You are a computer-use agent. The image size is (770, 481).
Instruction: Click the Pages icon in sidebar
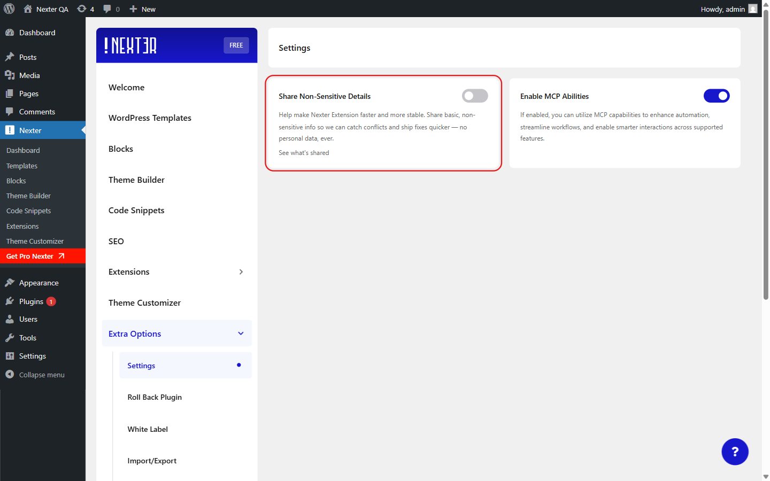coord(10,94)
